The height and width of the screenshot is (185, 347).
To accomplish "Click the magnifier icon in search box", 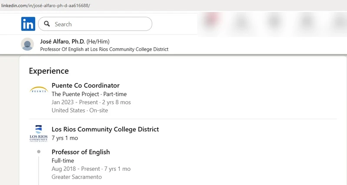I will click(47, 24).
